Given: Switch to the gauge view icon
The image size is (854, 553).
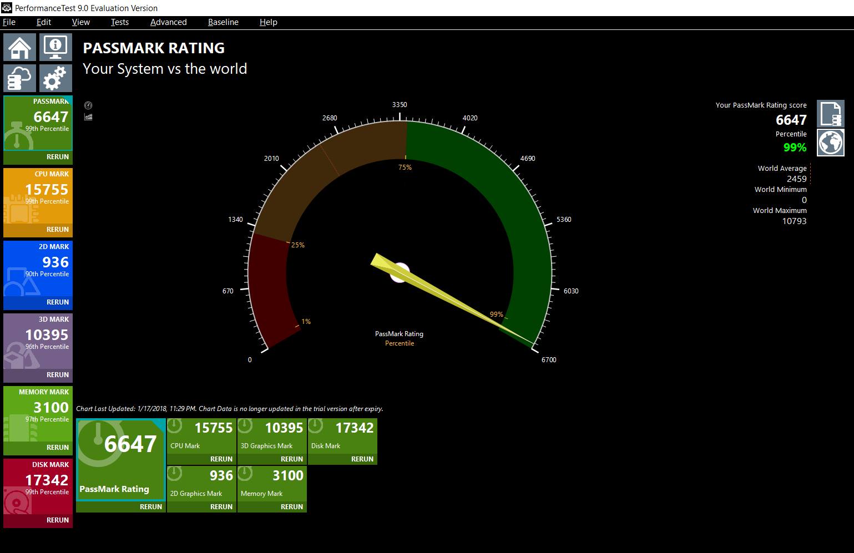Looking at the screenshot, I should pos(88,105).
